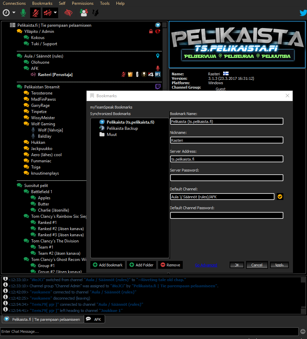Click the Default Channel Password field

pos(227,215)
